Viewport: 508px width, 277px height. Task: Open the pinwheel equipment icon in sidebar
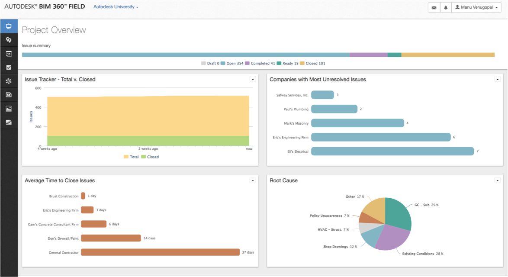[9, 81]
